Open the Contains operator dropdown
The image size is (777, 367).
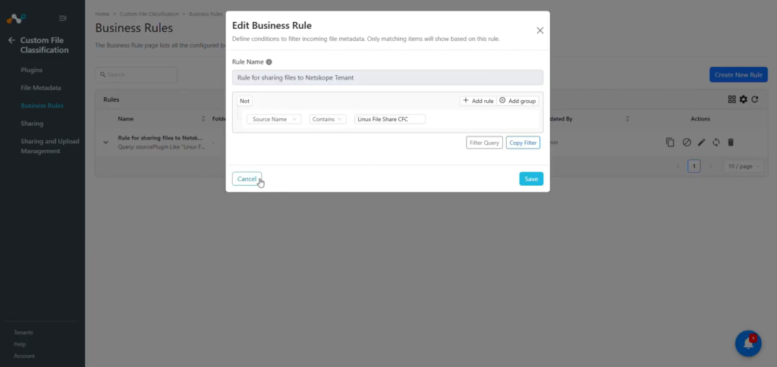[328, 119]
